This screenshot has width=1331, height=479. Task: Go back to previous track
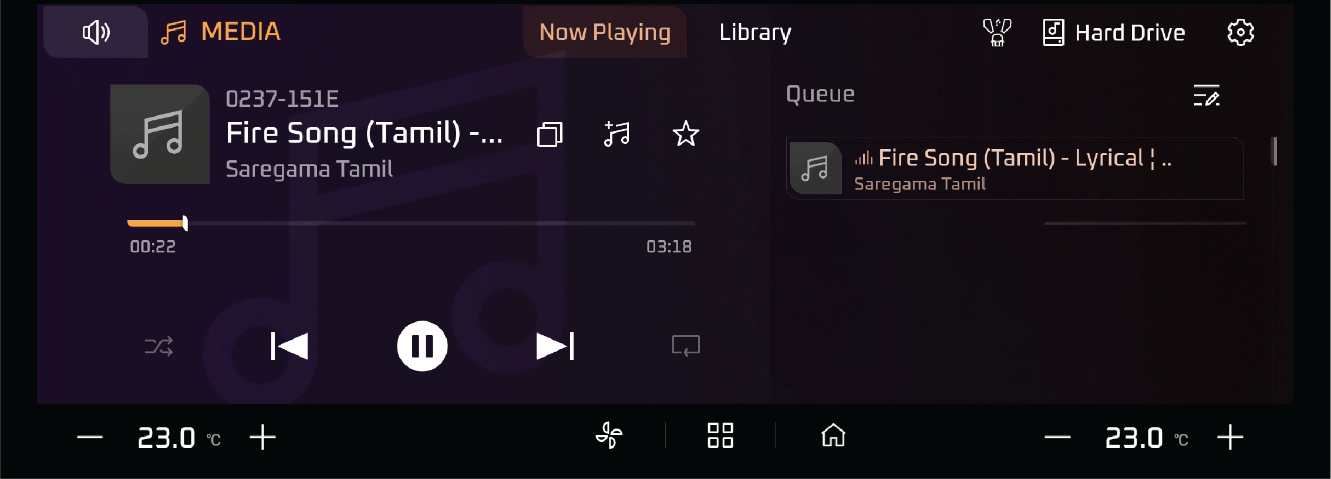(x=289, y=346)
